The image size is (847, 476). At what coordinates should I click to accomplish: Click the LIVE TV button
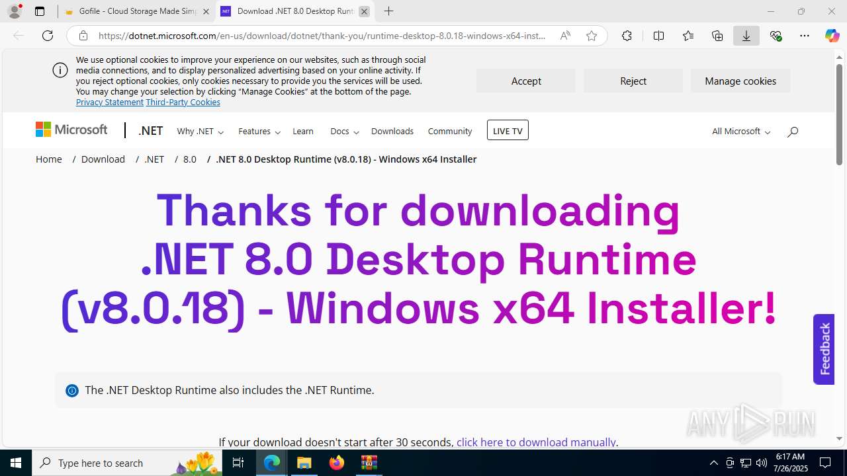[508, 130]
